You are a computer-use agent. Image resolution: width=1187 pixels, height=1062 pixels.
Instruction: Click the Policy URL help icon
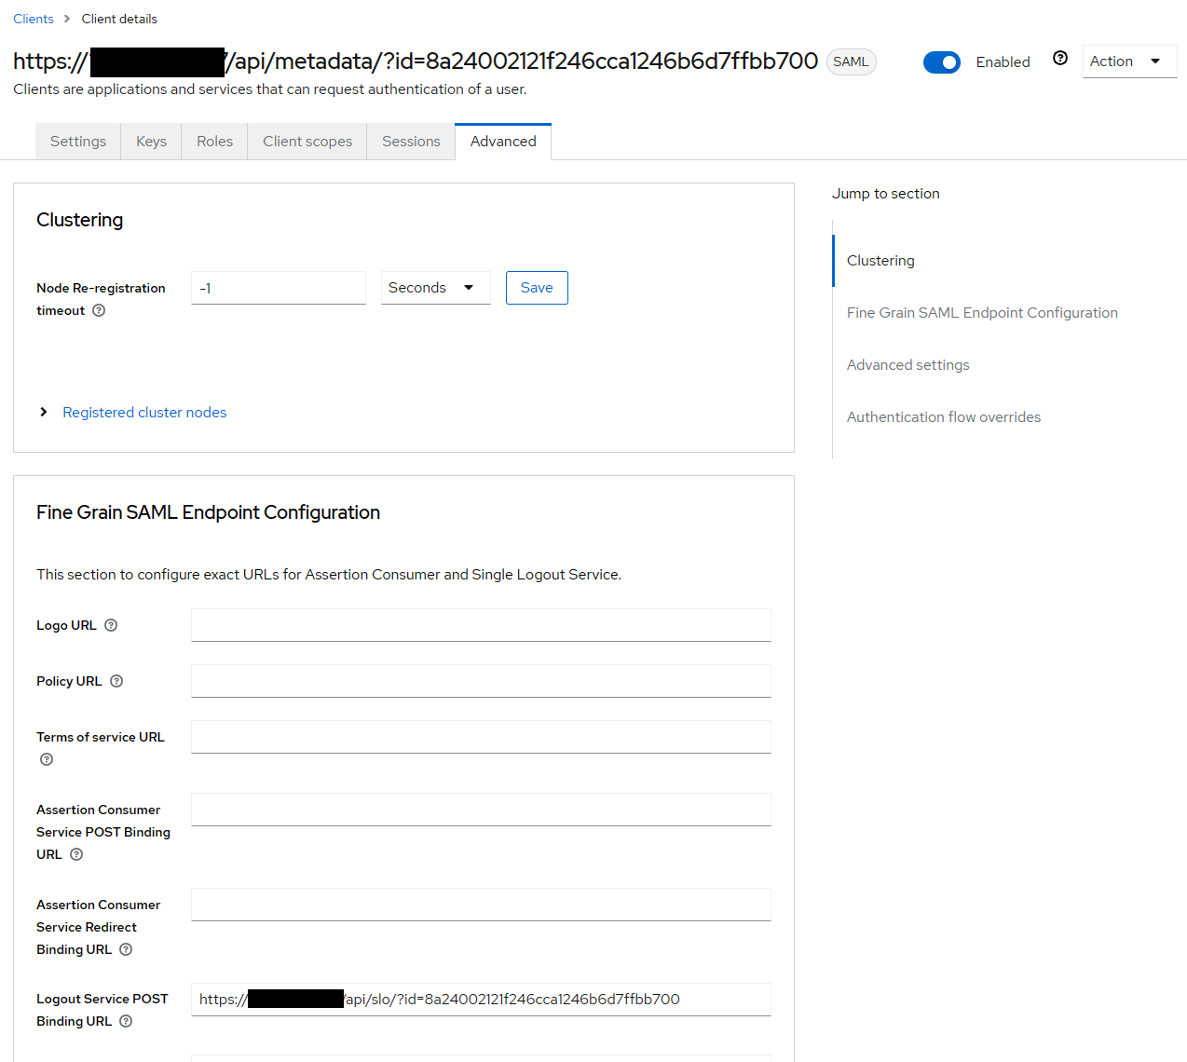click(x=116, y=681)
